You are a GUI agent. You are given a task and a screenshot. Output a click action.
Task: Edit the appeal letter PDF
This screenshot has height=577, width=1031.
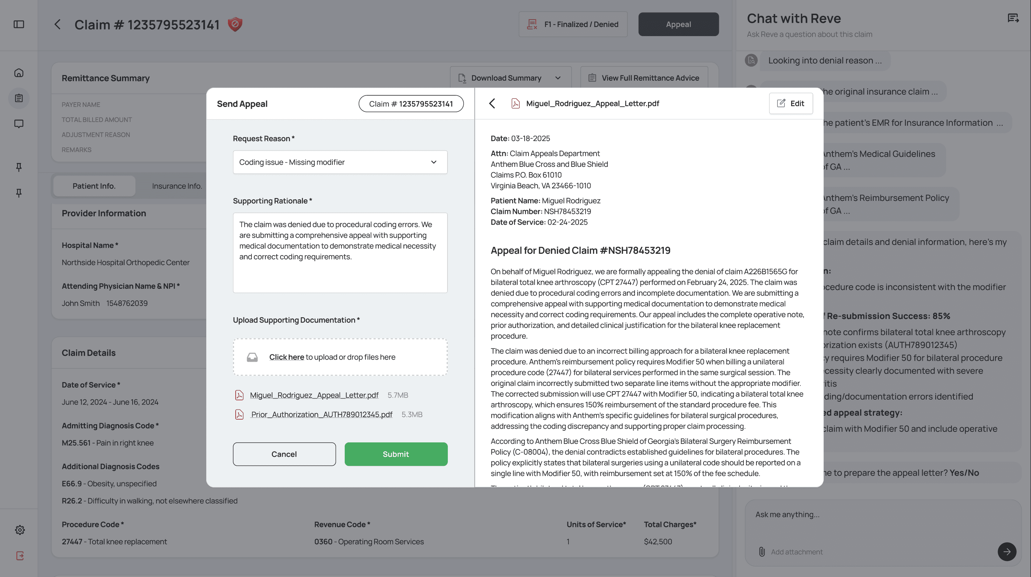791,103
